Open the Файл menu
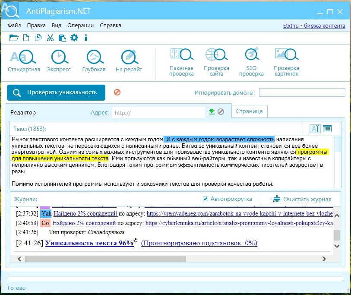The height and width of the screenshot is (295, 351). pos(14,25)
